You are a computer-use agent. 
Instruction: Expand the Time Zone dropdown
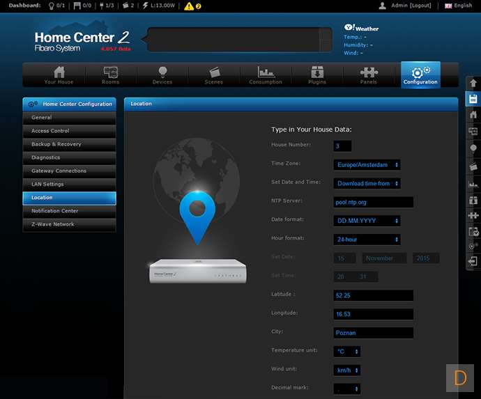(367, 165)
